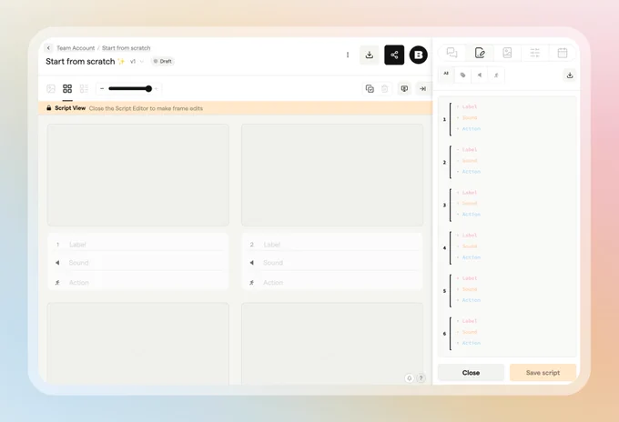This screenshot has width=619, height=422.
Task: Click the Start from scratch board title
Action: [x=80, y=62]
